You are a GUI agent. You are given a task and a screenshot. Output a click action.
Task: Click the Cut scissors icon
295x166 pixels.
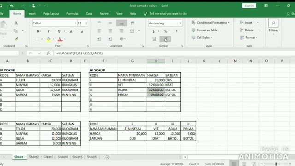(16, 23)
